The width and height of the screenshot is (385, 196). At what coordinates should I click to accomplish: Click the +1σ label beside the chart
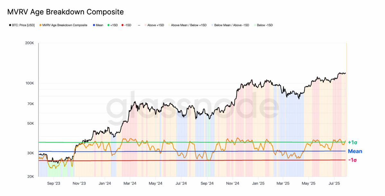pos(352,143)
